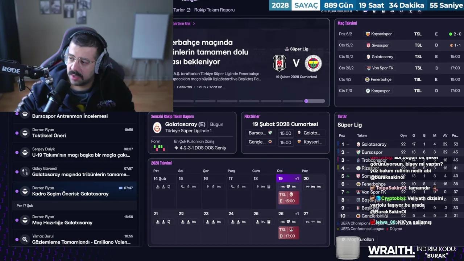Toggle unread dot on Maç Hazırlığı message
Screen dimensions: 464x261
click(17, 220)
